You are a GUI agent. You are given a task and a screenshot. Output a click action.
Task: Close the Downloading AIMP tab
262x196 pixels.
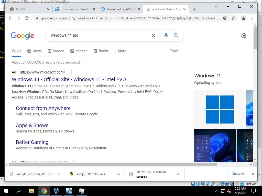(x=139, y=9)
